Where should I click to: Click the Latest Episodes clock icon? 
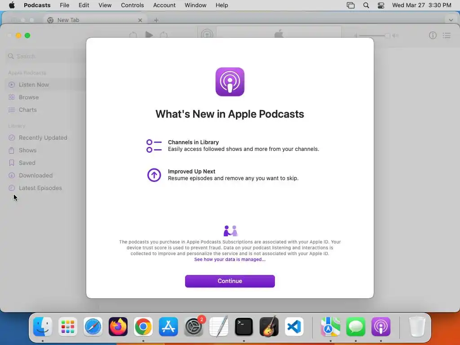tap(11, 188)
